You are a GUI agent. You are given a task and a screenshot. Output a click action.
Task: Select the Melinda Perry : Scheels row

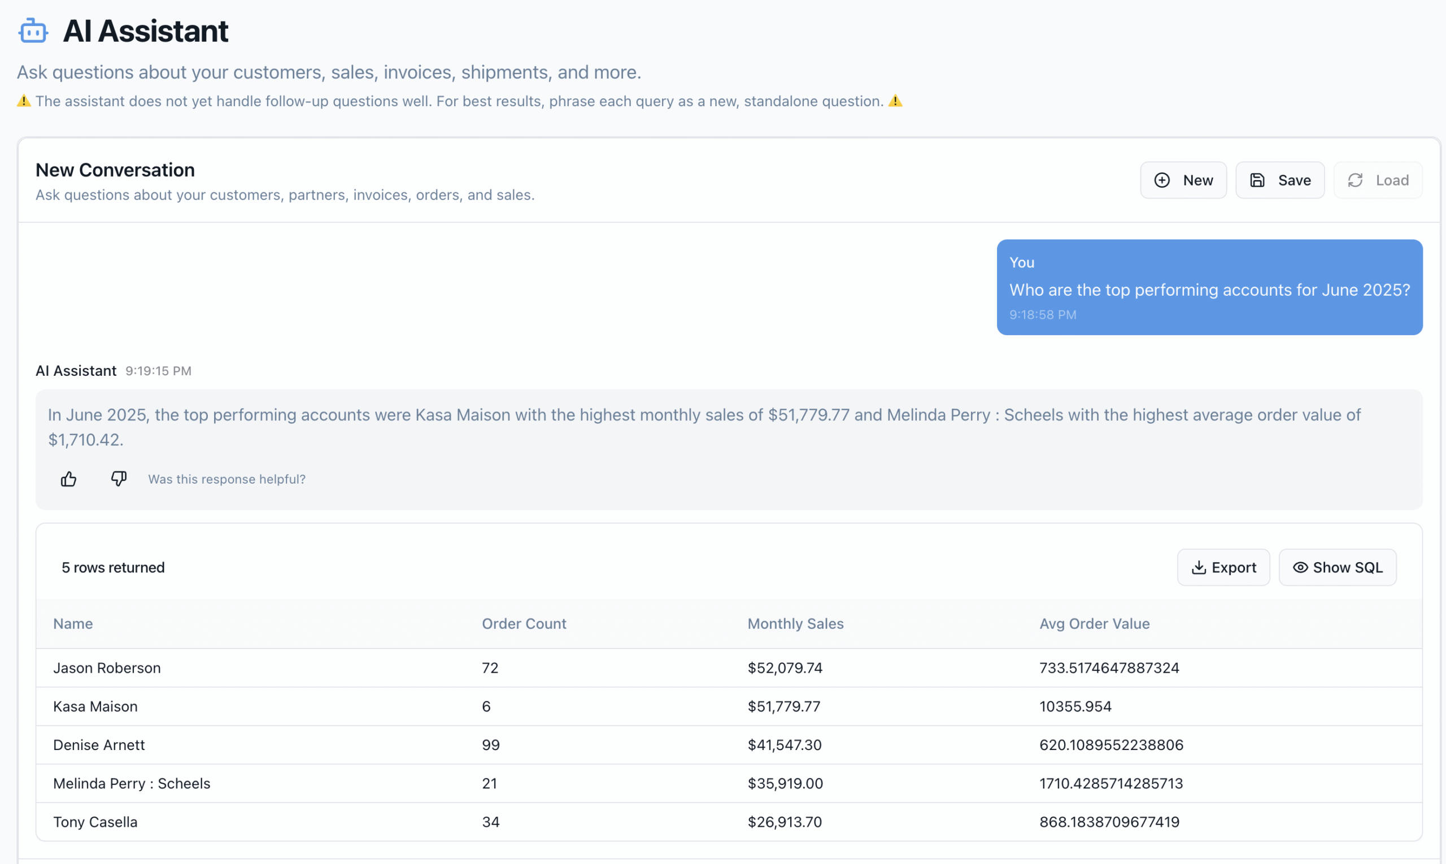(x=132, y=783)
